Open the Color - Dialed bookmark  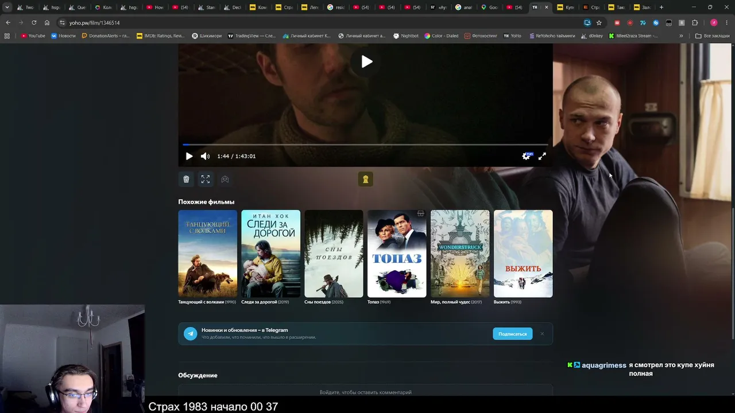(x=442, y=36)
